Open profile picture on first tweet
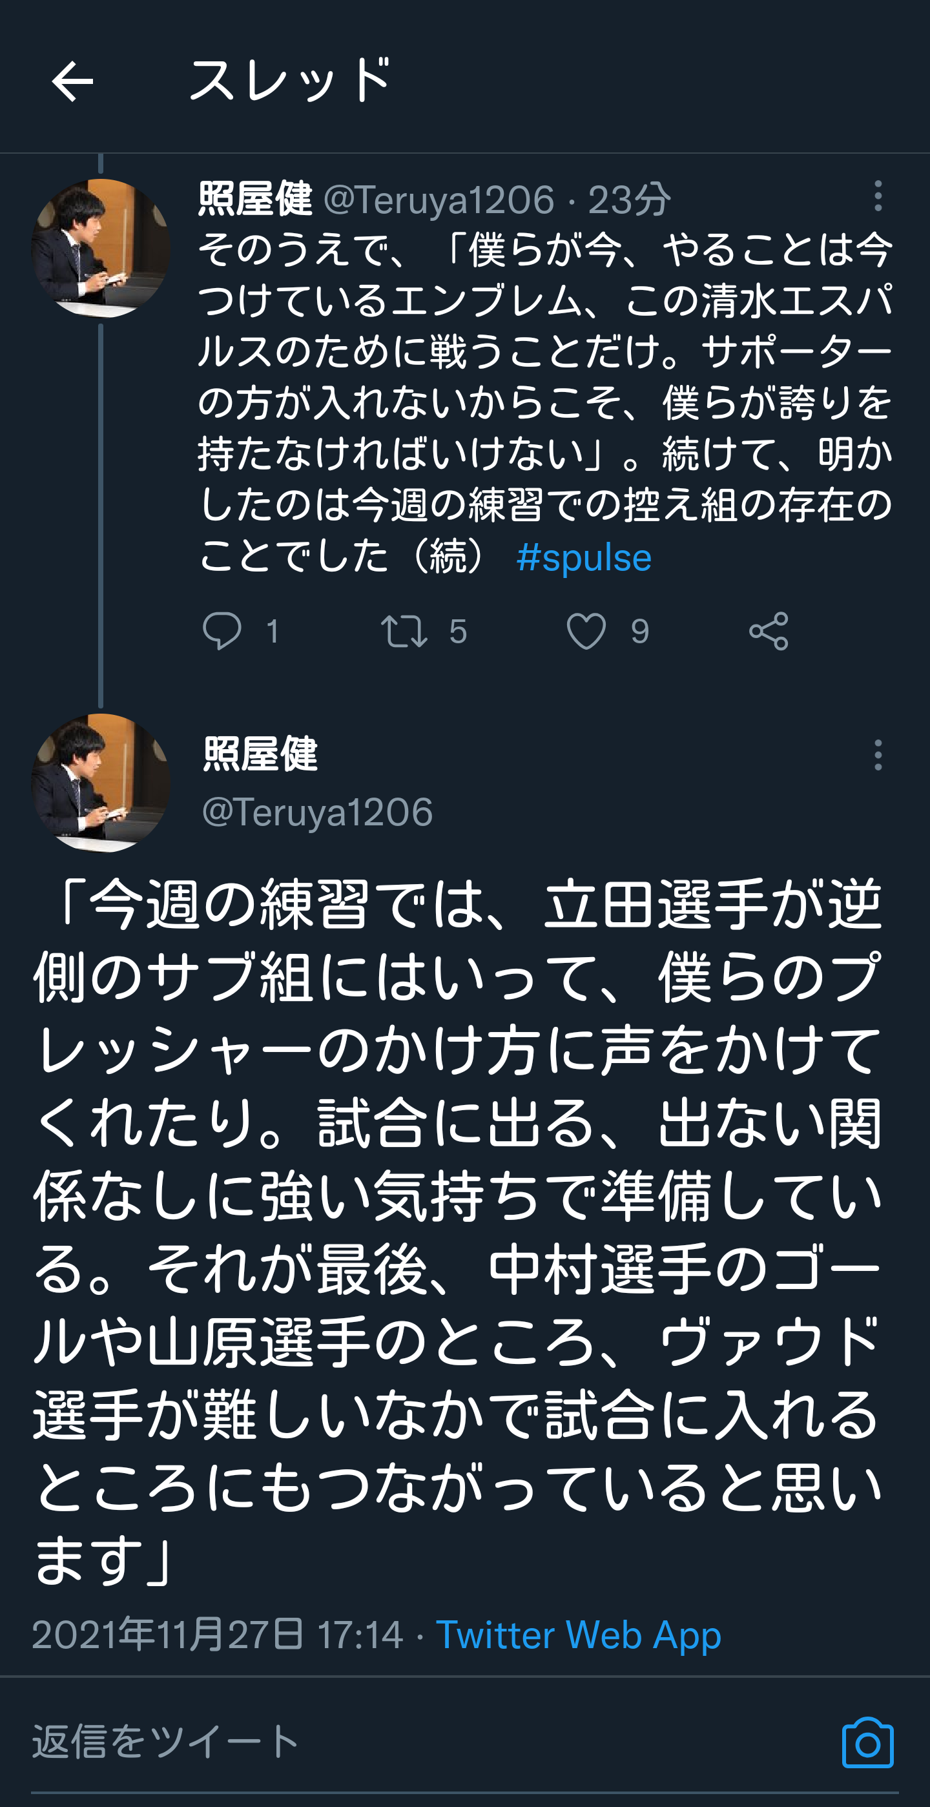The width and height of the screenshot is (930, 1807). (x=101, y=249)
